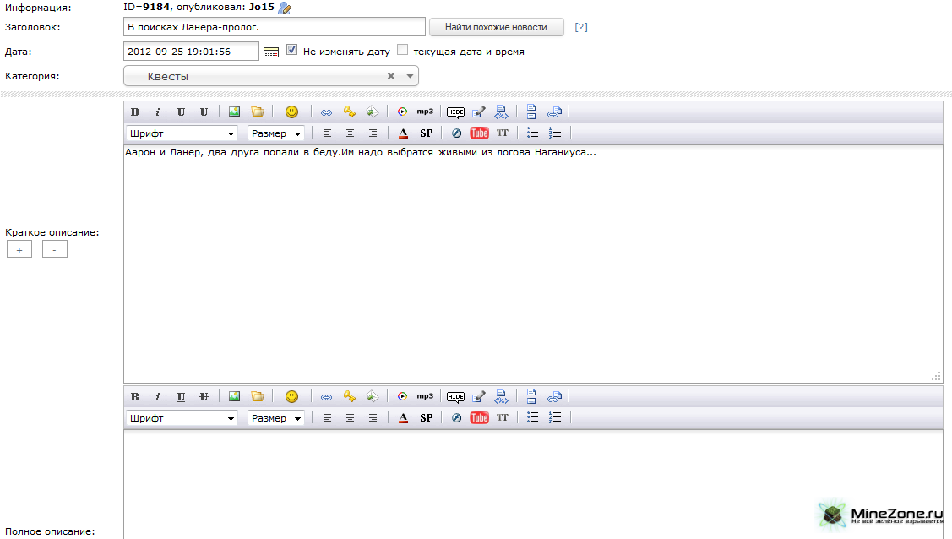The image size is (952, 539).
Task: Apply strikethrough in full description toolbar
Action: click(x=204, y=396)
